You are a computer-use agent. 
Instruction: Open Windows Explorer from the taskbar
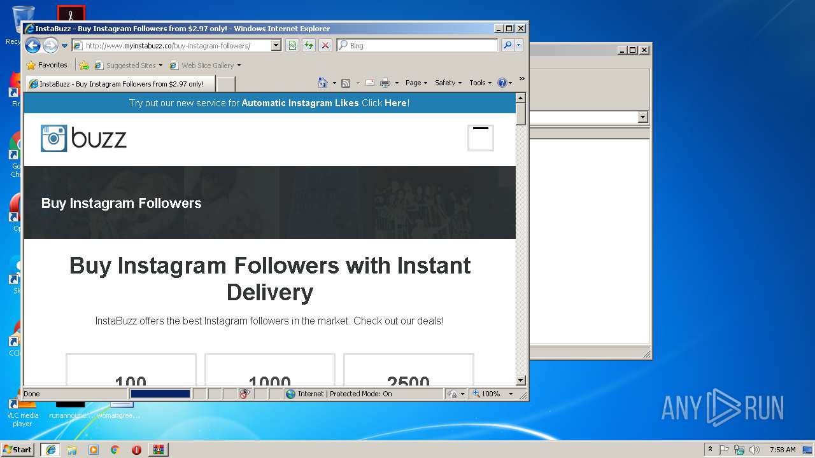[72, 450]
